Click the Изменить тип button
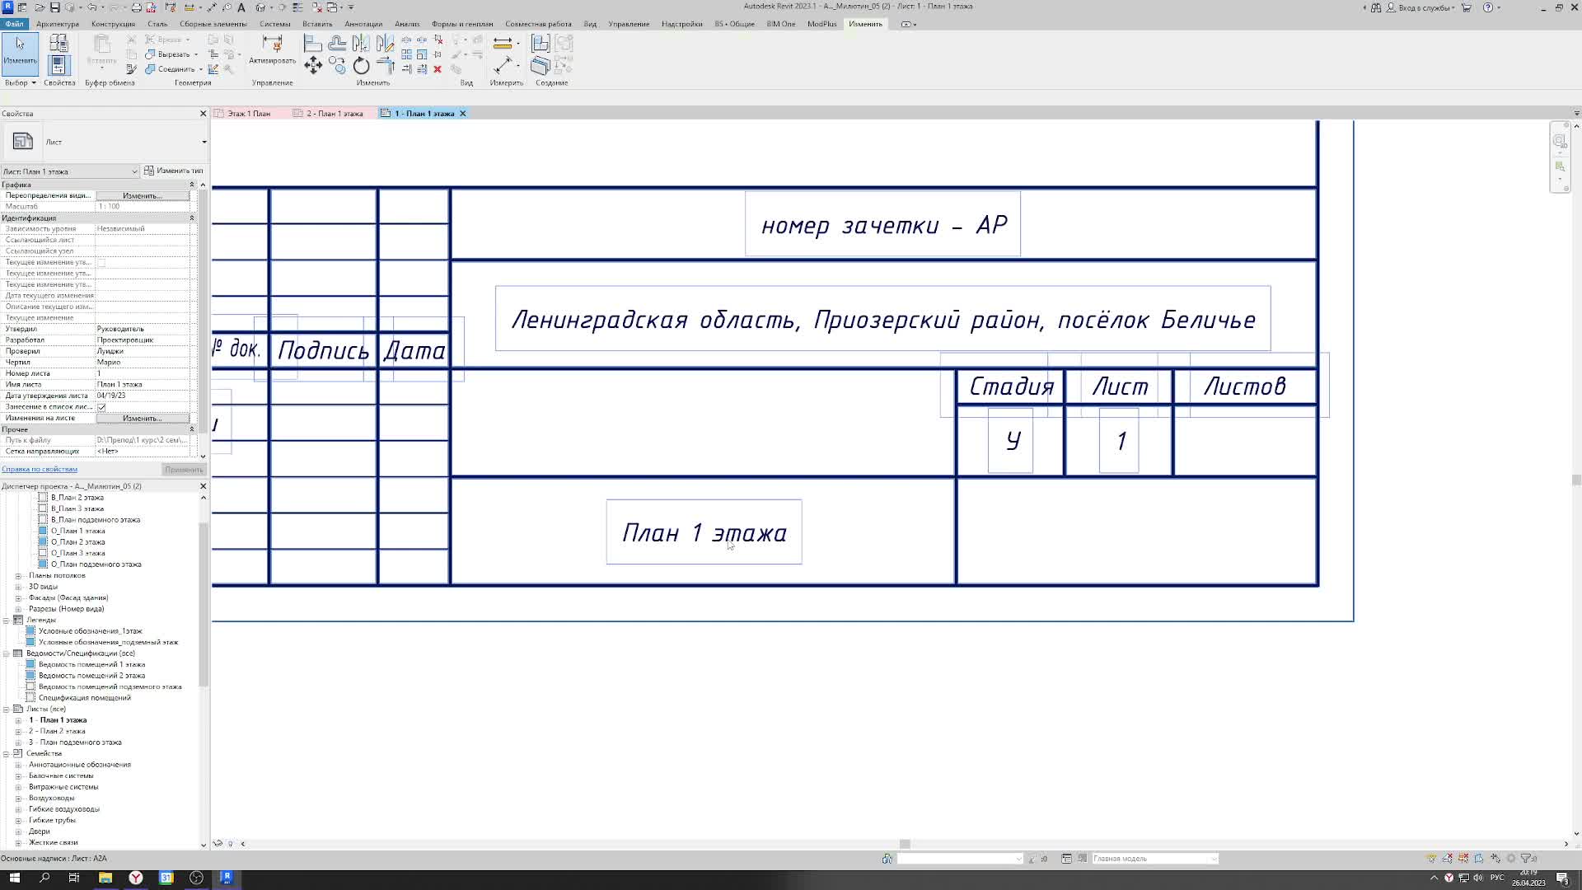 (x=174, y=171)
